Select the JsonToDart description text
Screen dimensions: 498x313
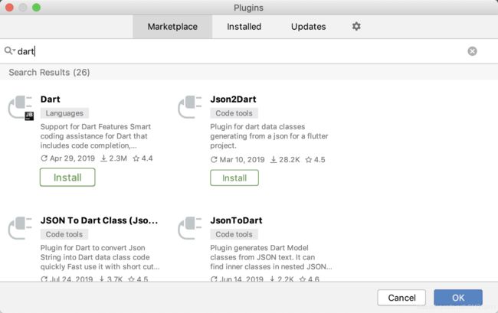tap(271, 257)
